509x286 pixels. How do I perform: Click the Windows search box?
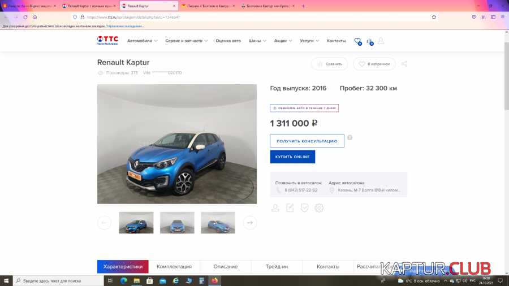[58, 281]
